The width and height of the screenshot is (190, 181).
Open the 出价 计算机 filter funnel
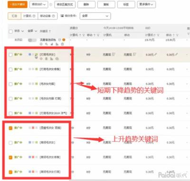pyautogui.click(x=158, y=35)
